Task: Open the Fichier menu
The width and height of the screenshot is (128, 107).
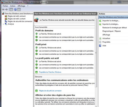Action: click(x=5, y=6)
